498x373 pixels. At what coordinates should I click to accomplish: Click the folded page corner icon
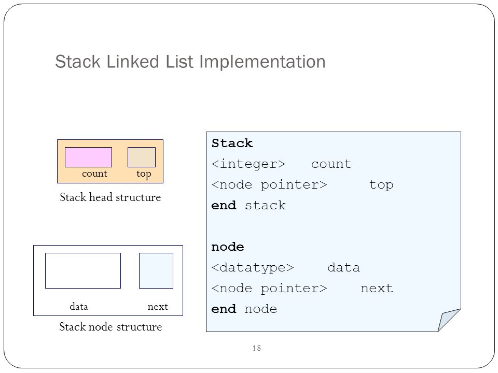449,320
